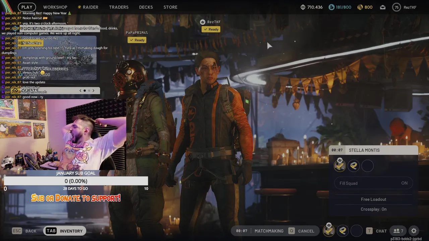429x241 pixels.
Task: Select the first quest page dot
Action: 85,90
